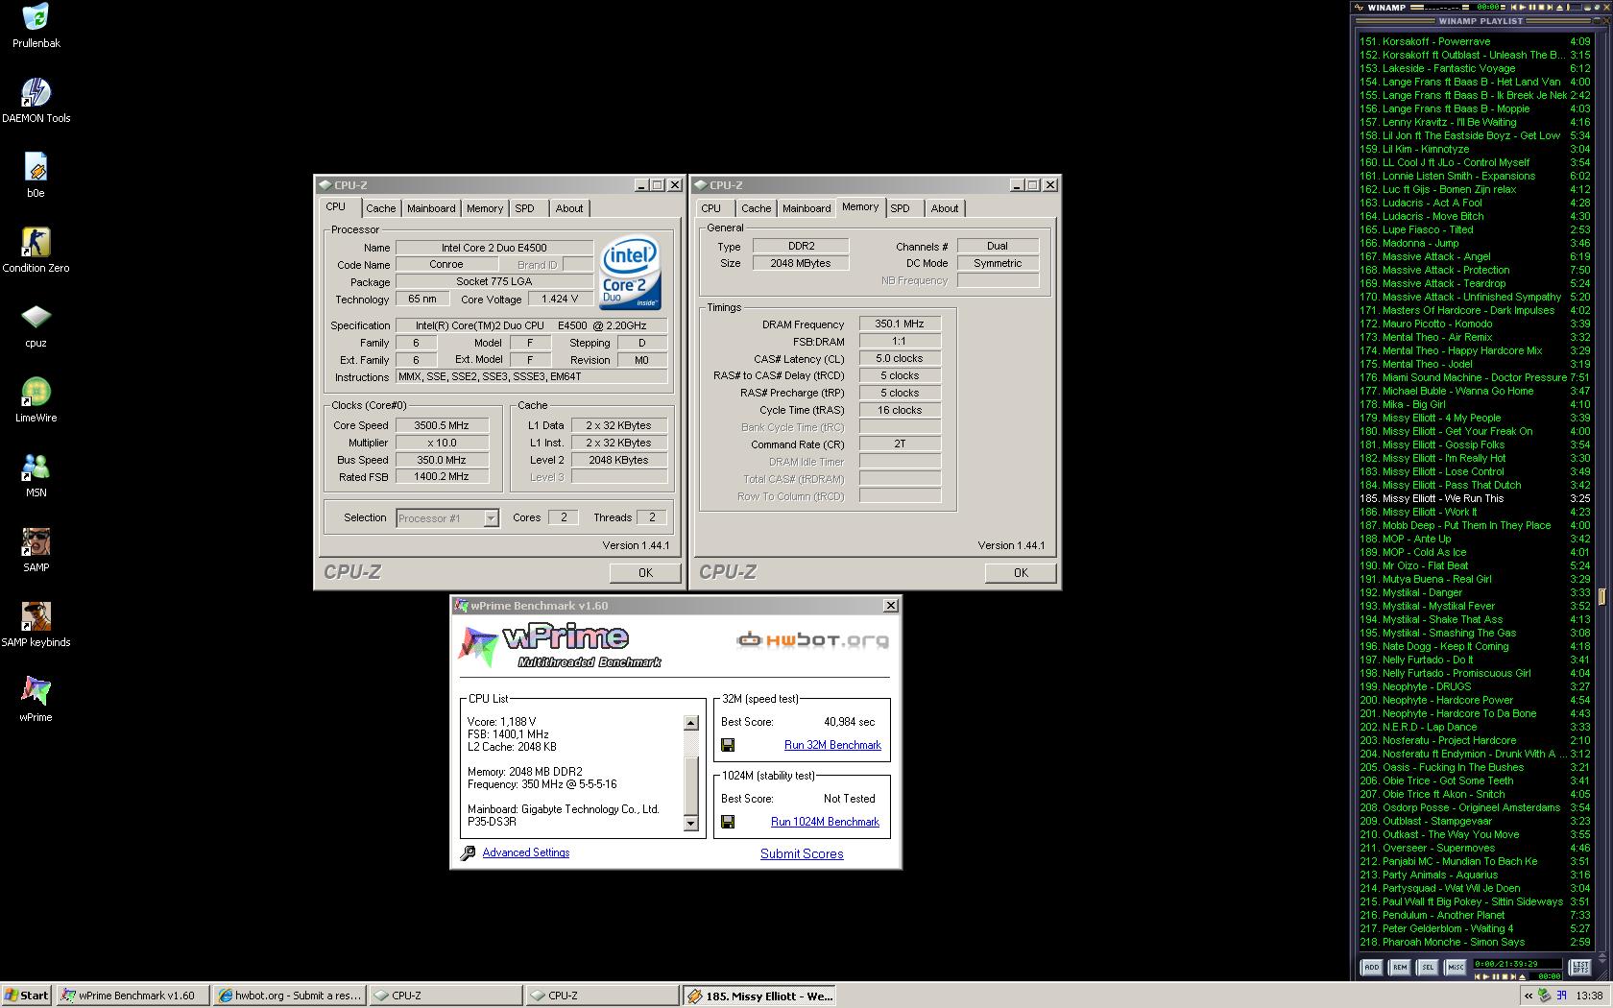
Task: Select the cpuz desktop icon
Action: coord(36,317)
